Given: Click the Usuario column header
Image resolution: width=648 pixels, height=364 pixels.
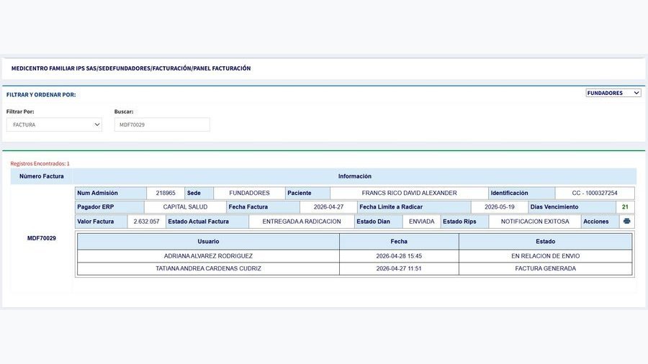Looking at the screenshot, I should click(x=208, y=242).
